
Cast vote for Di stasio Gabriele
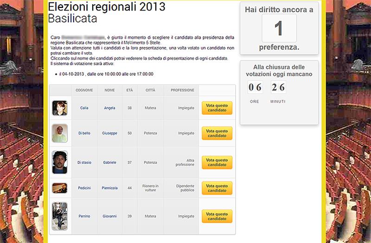point(217,163)
